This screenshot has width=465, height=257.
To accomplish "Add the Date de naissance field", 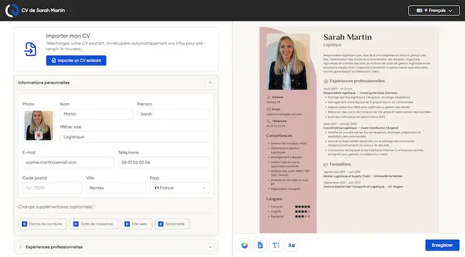I will pyautogui.click(x=94, y=224).
